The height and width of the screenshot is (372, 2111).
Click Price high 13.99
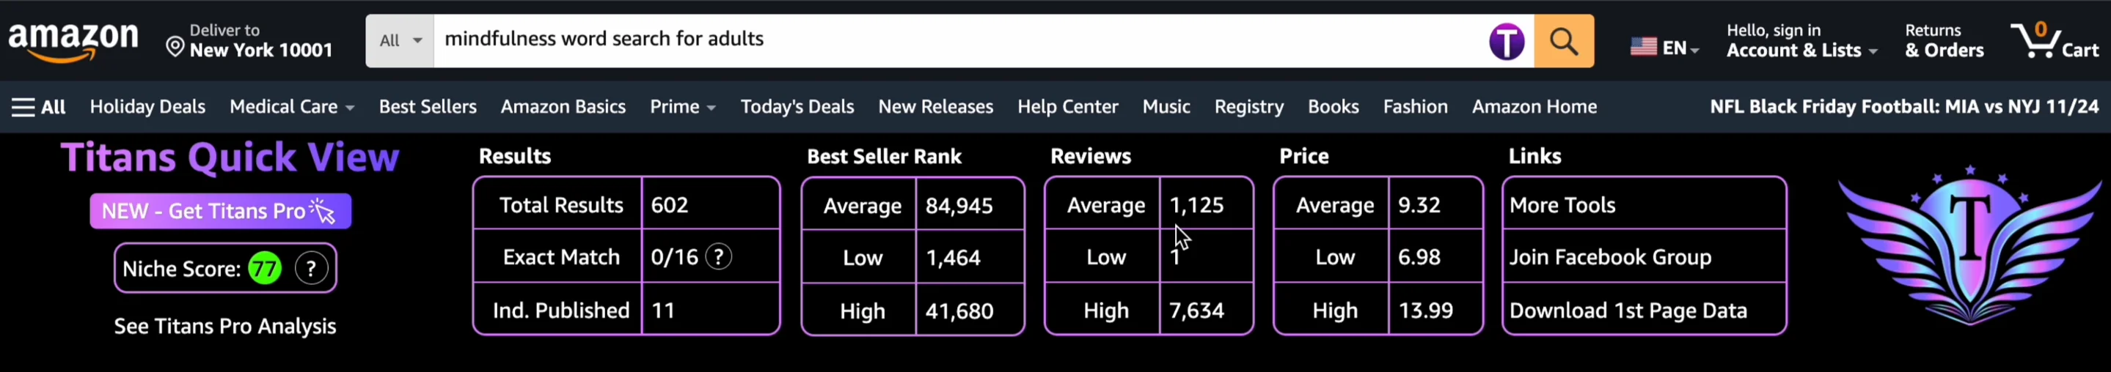[1425, 310]
